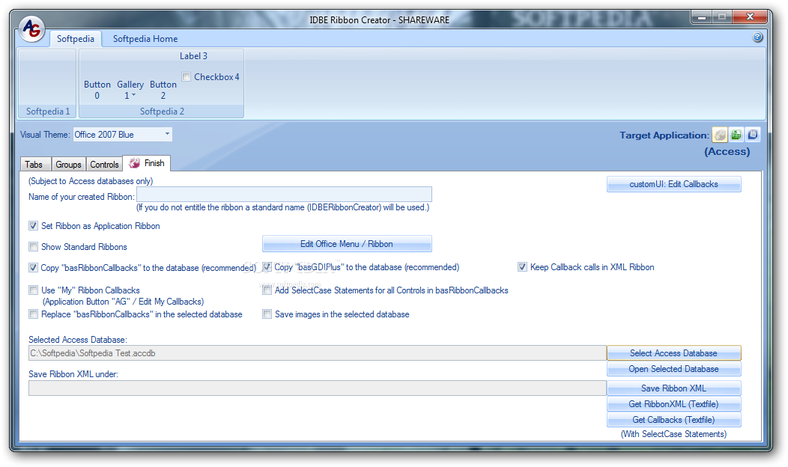Click the AG application button

(x=31, y=28)
